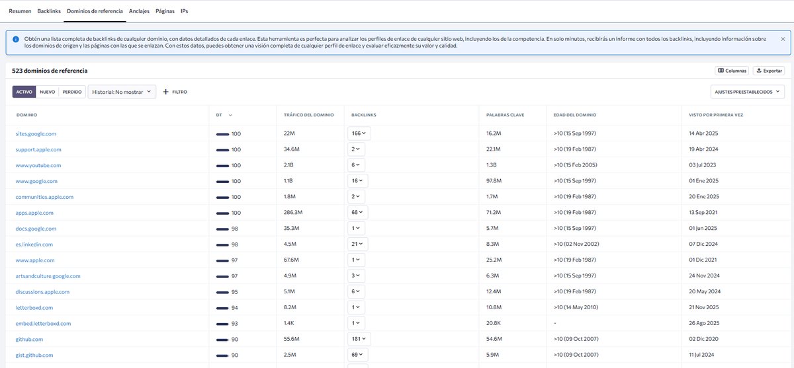Open the www.youtube.com domain link
794x368 pixels.
tap(38, 165)
